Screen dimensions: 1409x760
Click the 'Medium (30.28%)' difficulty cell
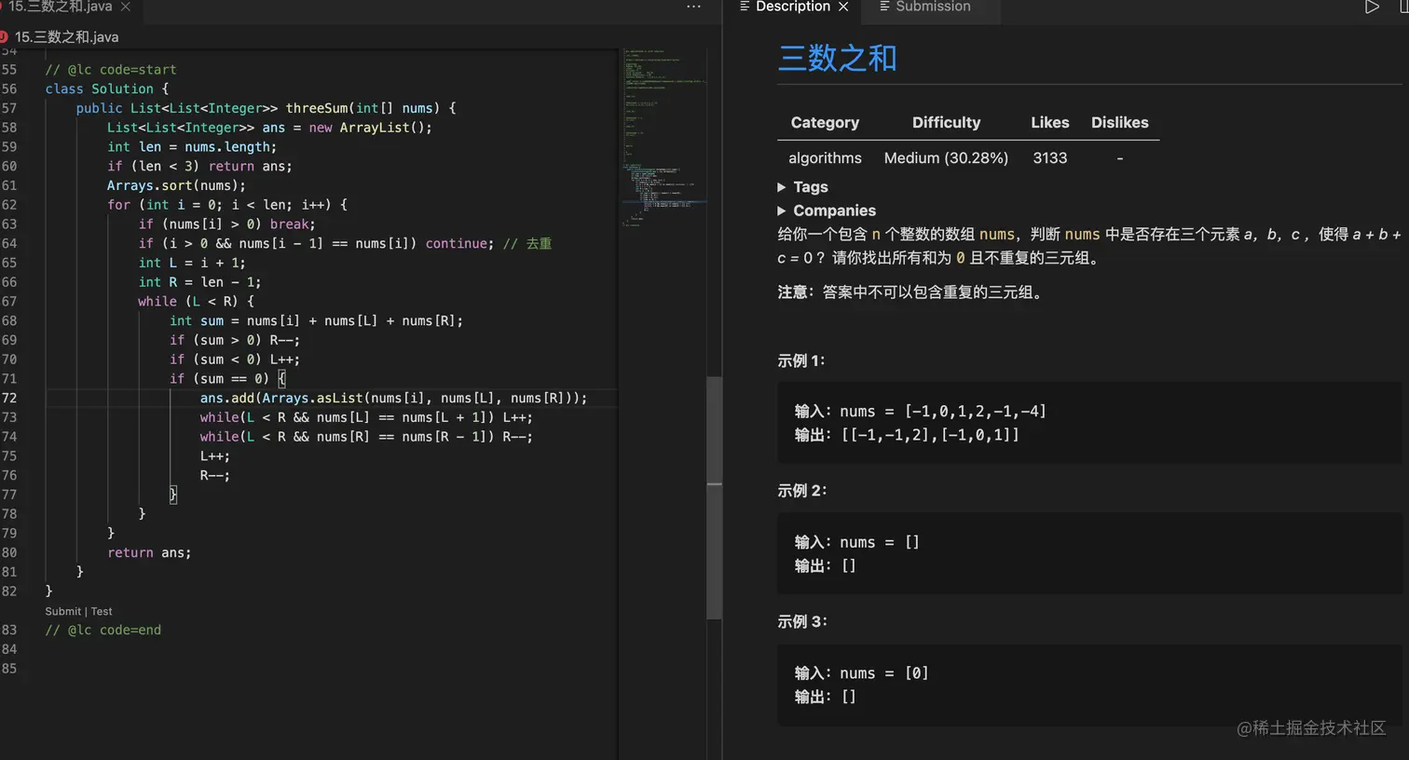[946, 158]
